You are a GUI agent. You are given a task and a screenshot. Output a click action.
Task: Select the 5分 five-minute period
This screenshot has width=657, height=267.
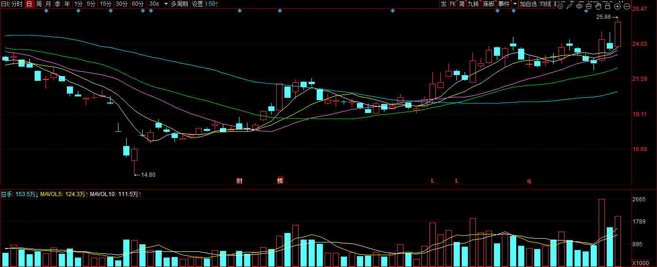(91, 4)
